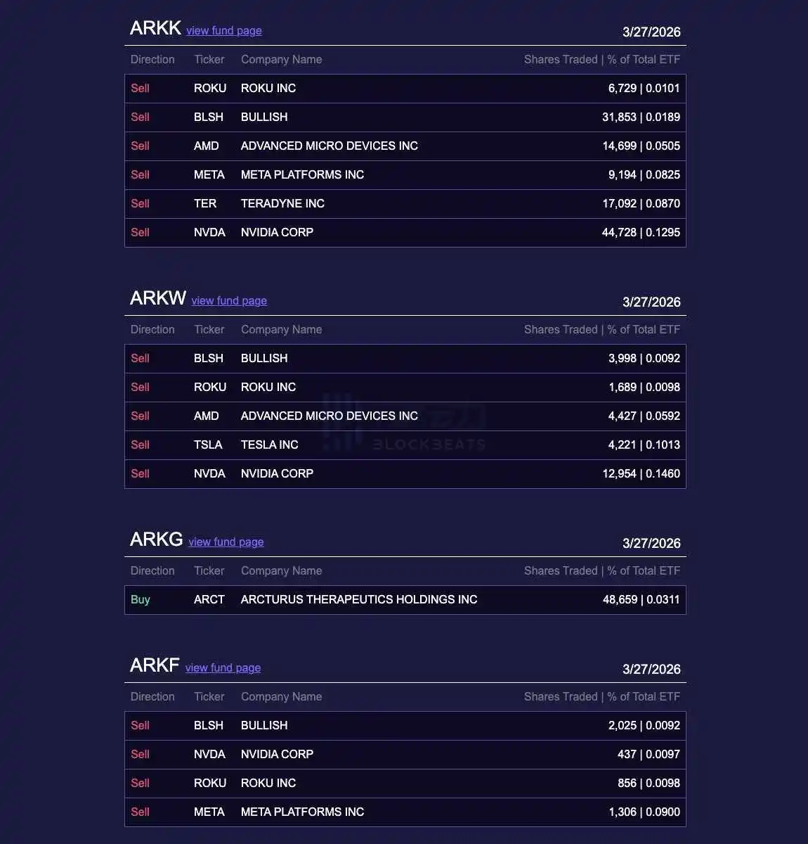Click the TESLA INC row in ARKW

coord(405,445)
